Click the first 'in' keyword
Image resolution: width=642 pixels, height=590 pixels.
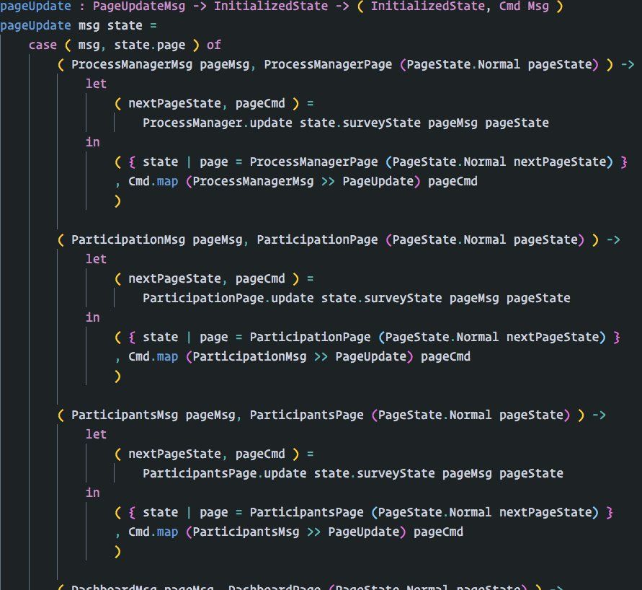(x=92, y=142)
